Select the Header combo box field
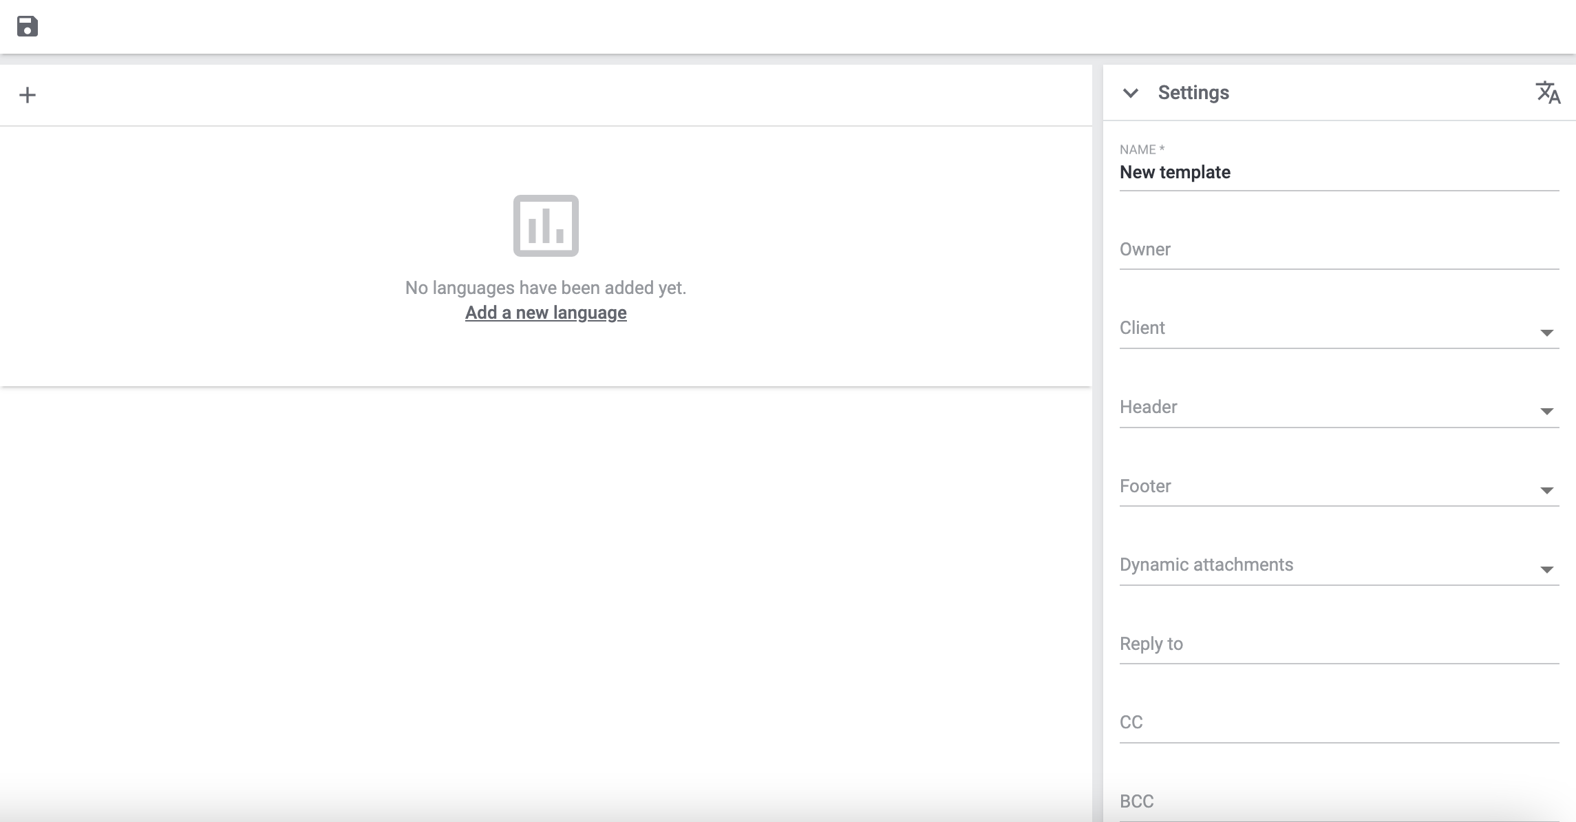1576x822 pixels. pyautogui.click(x=1321, y=408)
